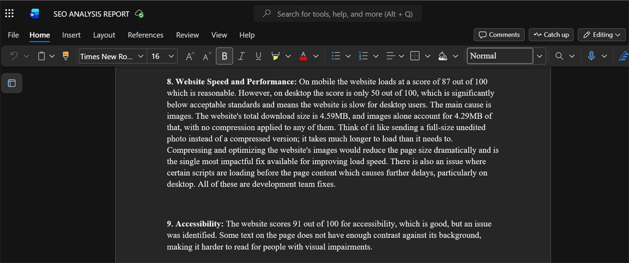Apply bullet list formatting

click(336, 56)
